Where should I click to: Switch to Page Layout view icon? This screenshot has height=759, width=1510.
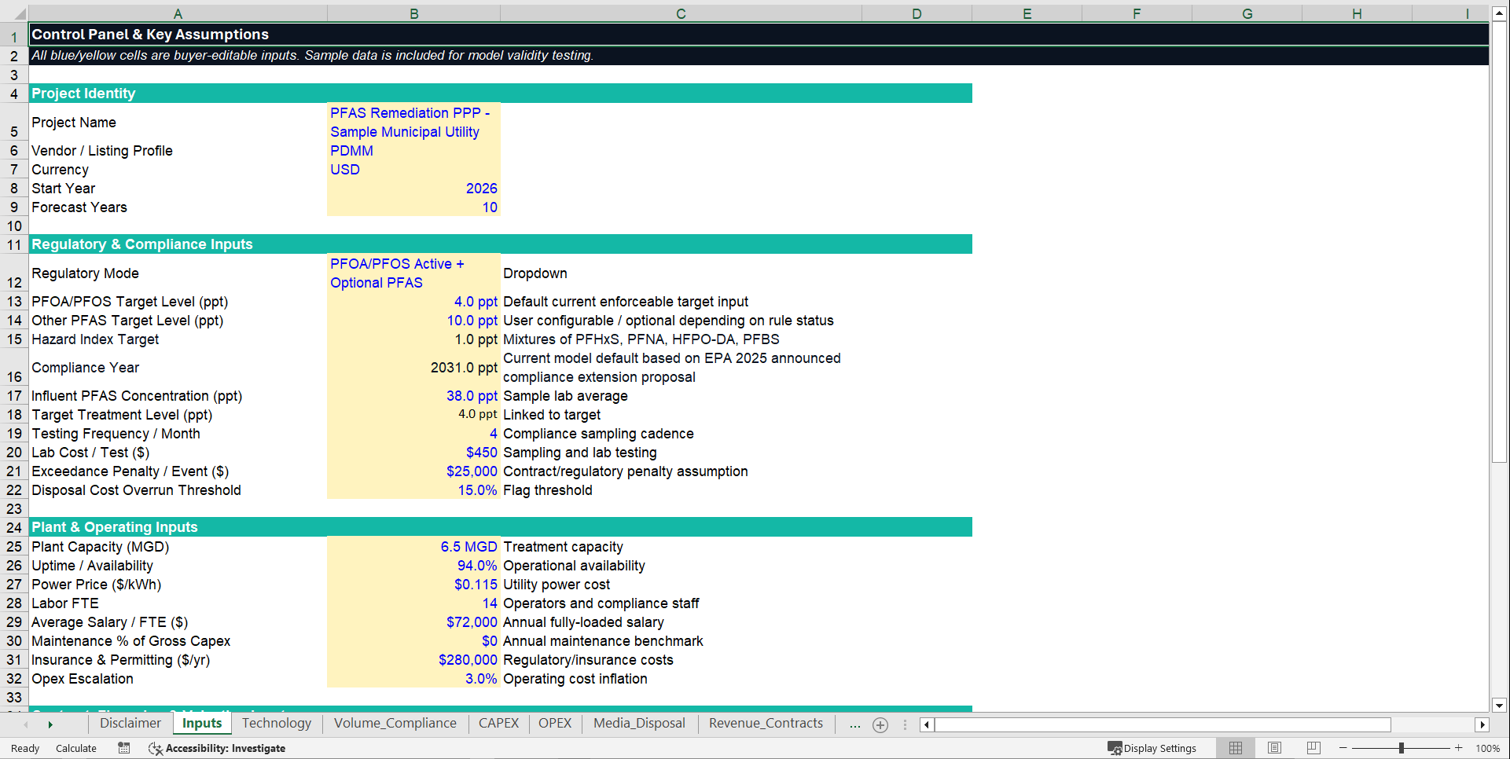pos(1274,748)
